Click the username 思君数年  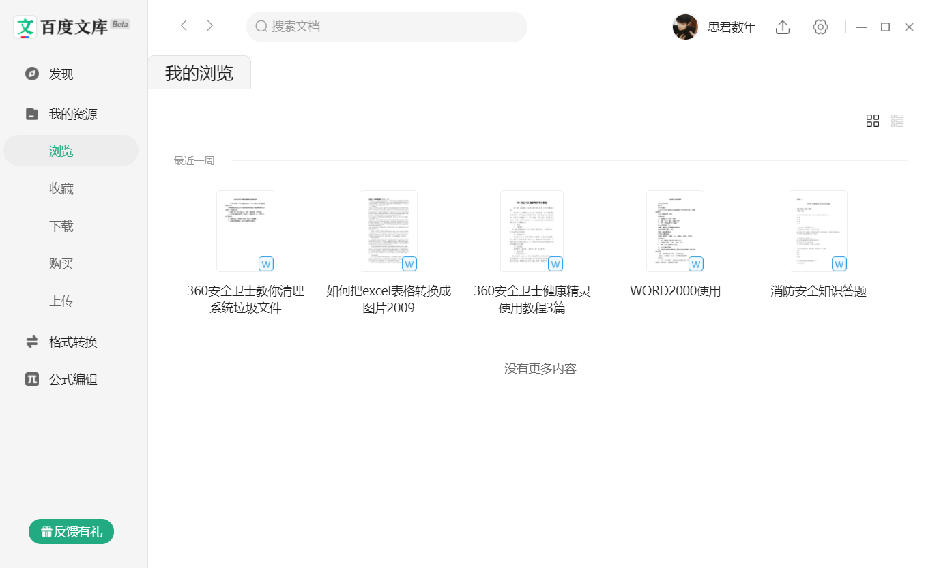click(732, 27)
